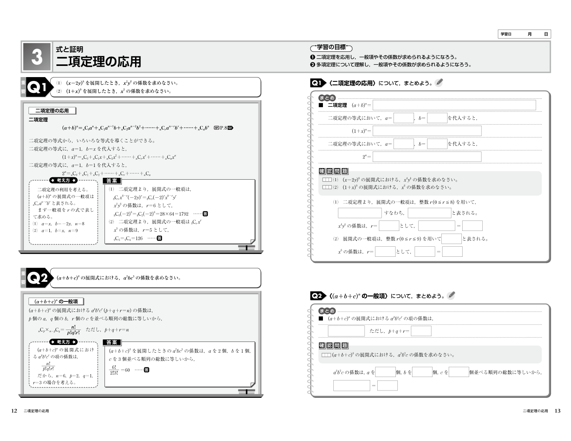Click the (a+b+c)ⁿ の一般項 section tab label
Viewport: 571px width, 441px height.
(x=56, y=301)
